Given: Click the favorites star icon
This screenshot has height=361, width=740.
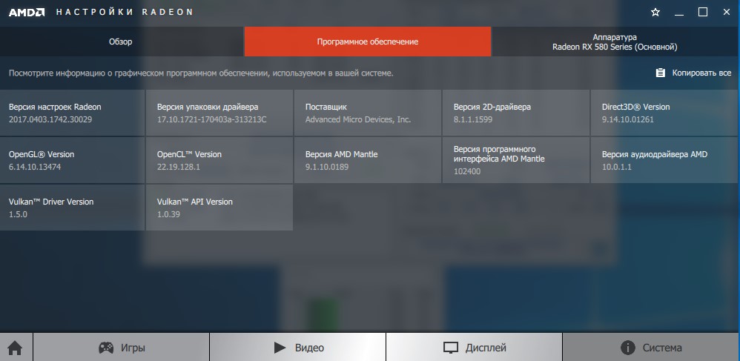Looking at the screenshot, I should click(x=655, y=13).
